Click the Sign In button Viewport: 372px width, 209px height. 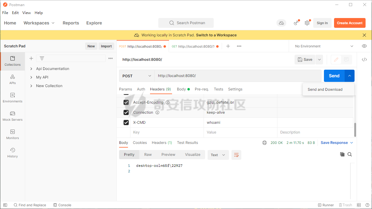322,23
